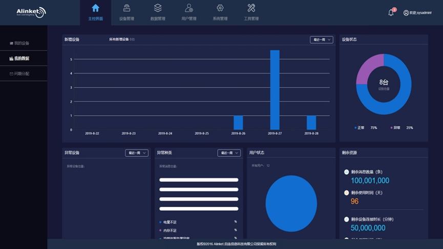Click the 50,000,000 connection minutes value
The height and width of the screenshot is (249, 443).
tap(368, 228)
